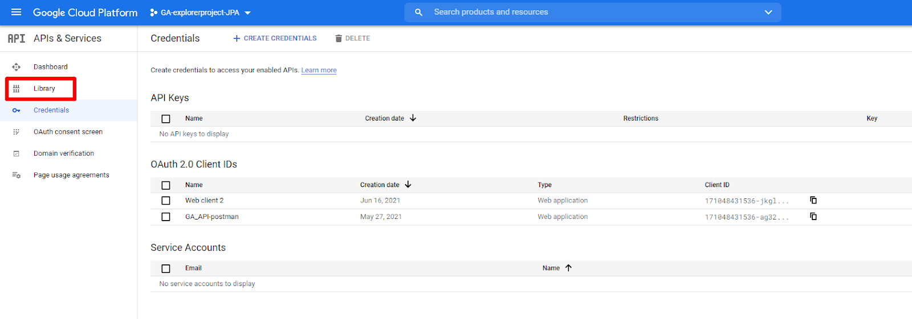Open Credentials in the sidebar
Viewport: 912px width, 319px height.
pos(51,110)
